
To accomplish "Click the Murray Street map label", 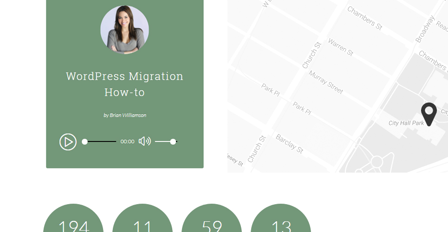I will coord(326,82).
